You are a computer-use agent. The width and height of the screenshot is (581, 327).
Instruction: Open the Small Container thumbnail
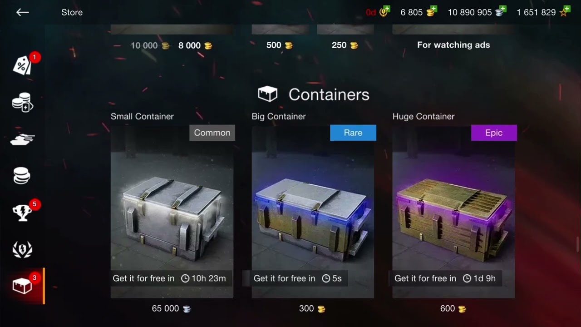172,212
